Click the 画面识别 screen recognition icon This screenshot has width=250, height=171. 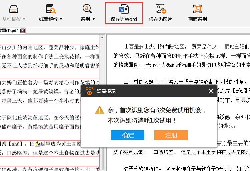pos(198,9)
